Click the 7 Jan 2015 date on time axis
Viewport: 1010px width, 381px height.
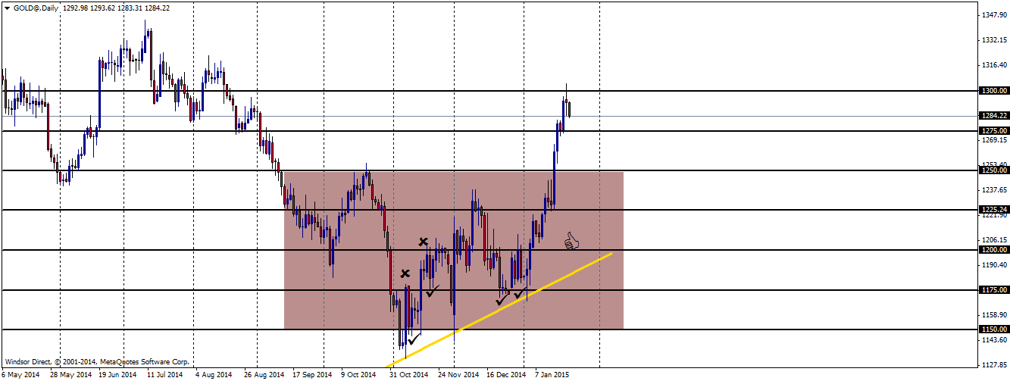tap(553, 374)
